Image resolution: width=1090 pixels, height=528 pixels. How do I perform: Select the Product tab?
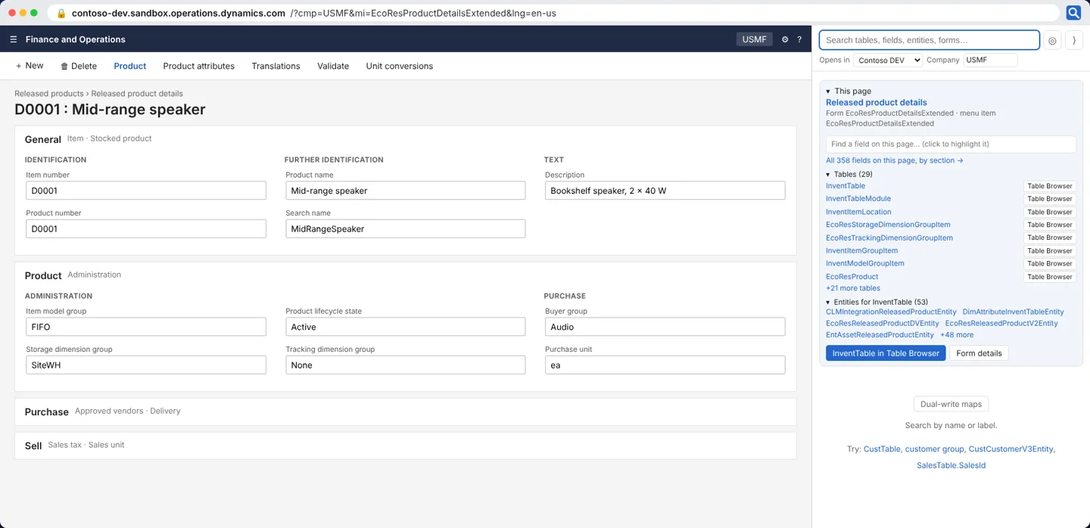[130, 66]
